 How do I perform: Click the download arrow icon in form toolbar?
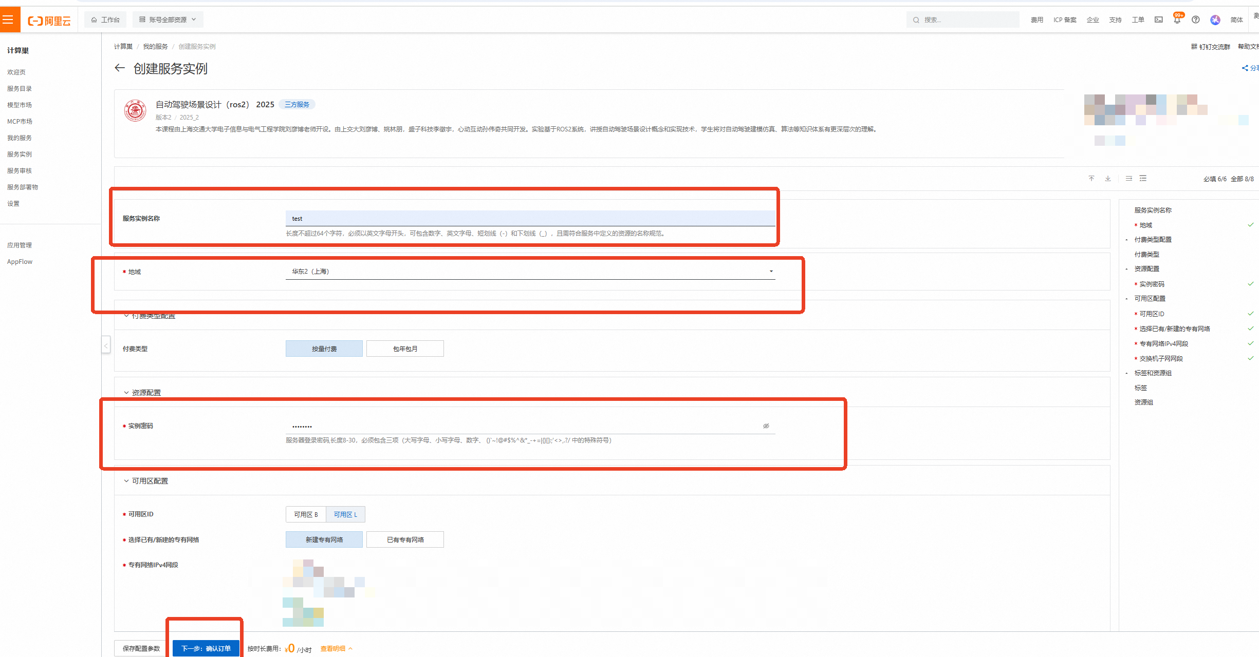pos(1108,179)
